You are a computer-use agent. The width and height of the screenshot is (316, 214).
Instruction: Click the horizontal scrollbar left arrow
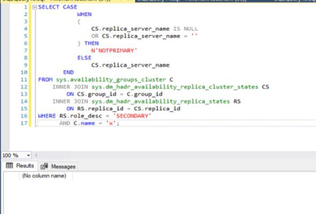[x=36, y=155]
